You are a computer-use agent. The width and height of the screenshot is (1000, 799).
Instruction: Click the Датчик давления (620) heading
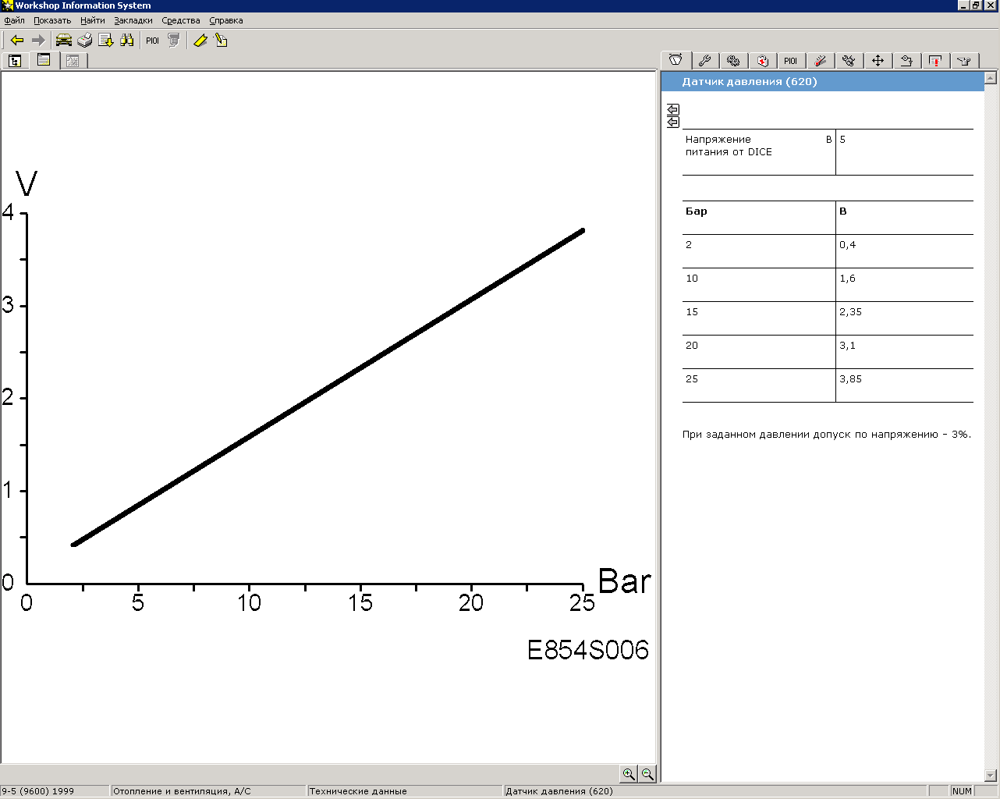750,82
